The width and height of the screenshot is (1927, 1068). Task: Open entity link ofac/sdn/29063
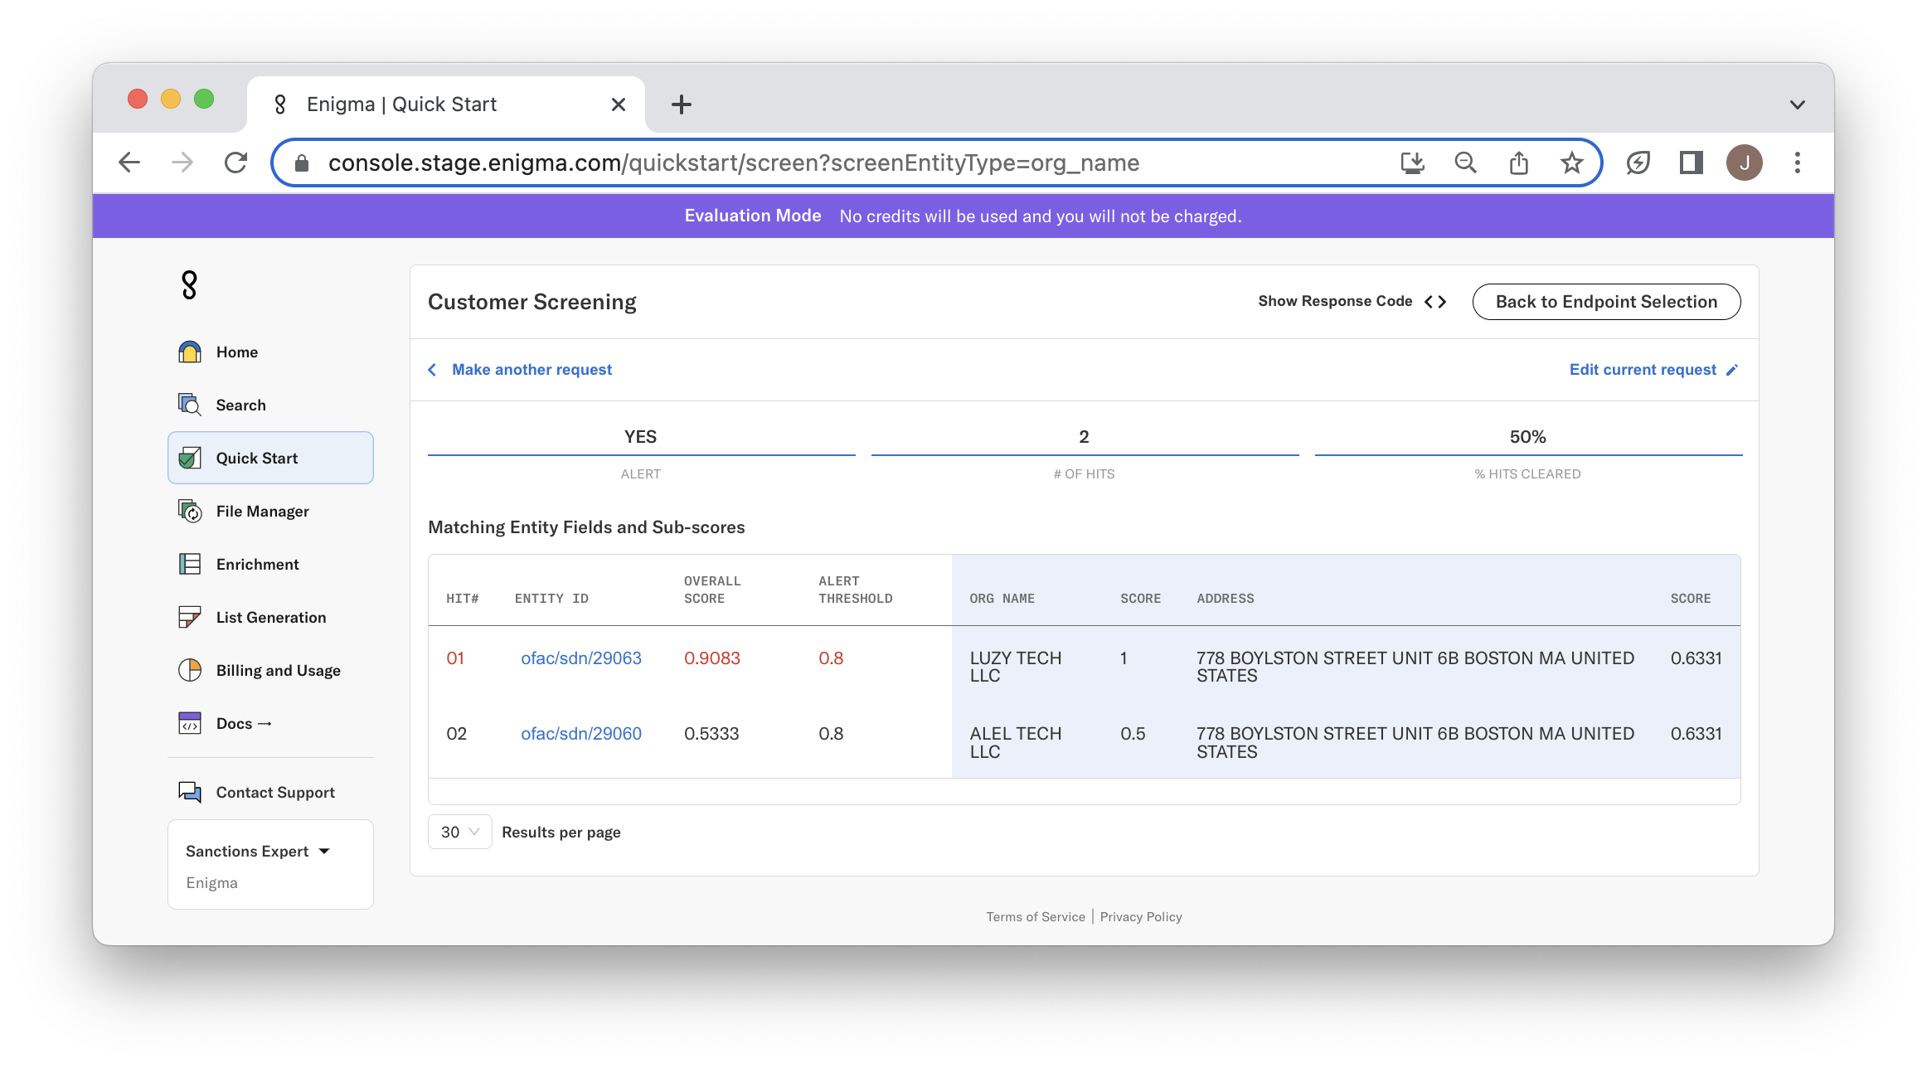coord(580,658)
